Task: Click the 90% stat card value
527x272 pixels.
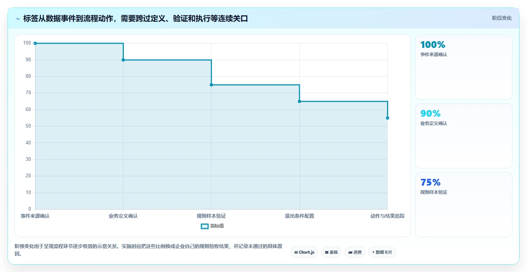Action: (x=430, y=114)
